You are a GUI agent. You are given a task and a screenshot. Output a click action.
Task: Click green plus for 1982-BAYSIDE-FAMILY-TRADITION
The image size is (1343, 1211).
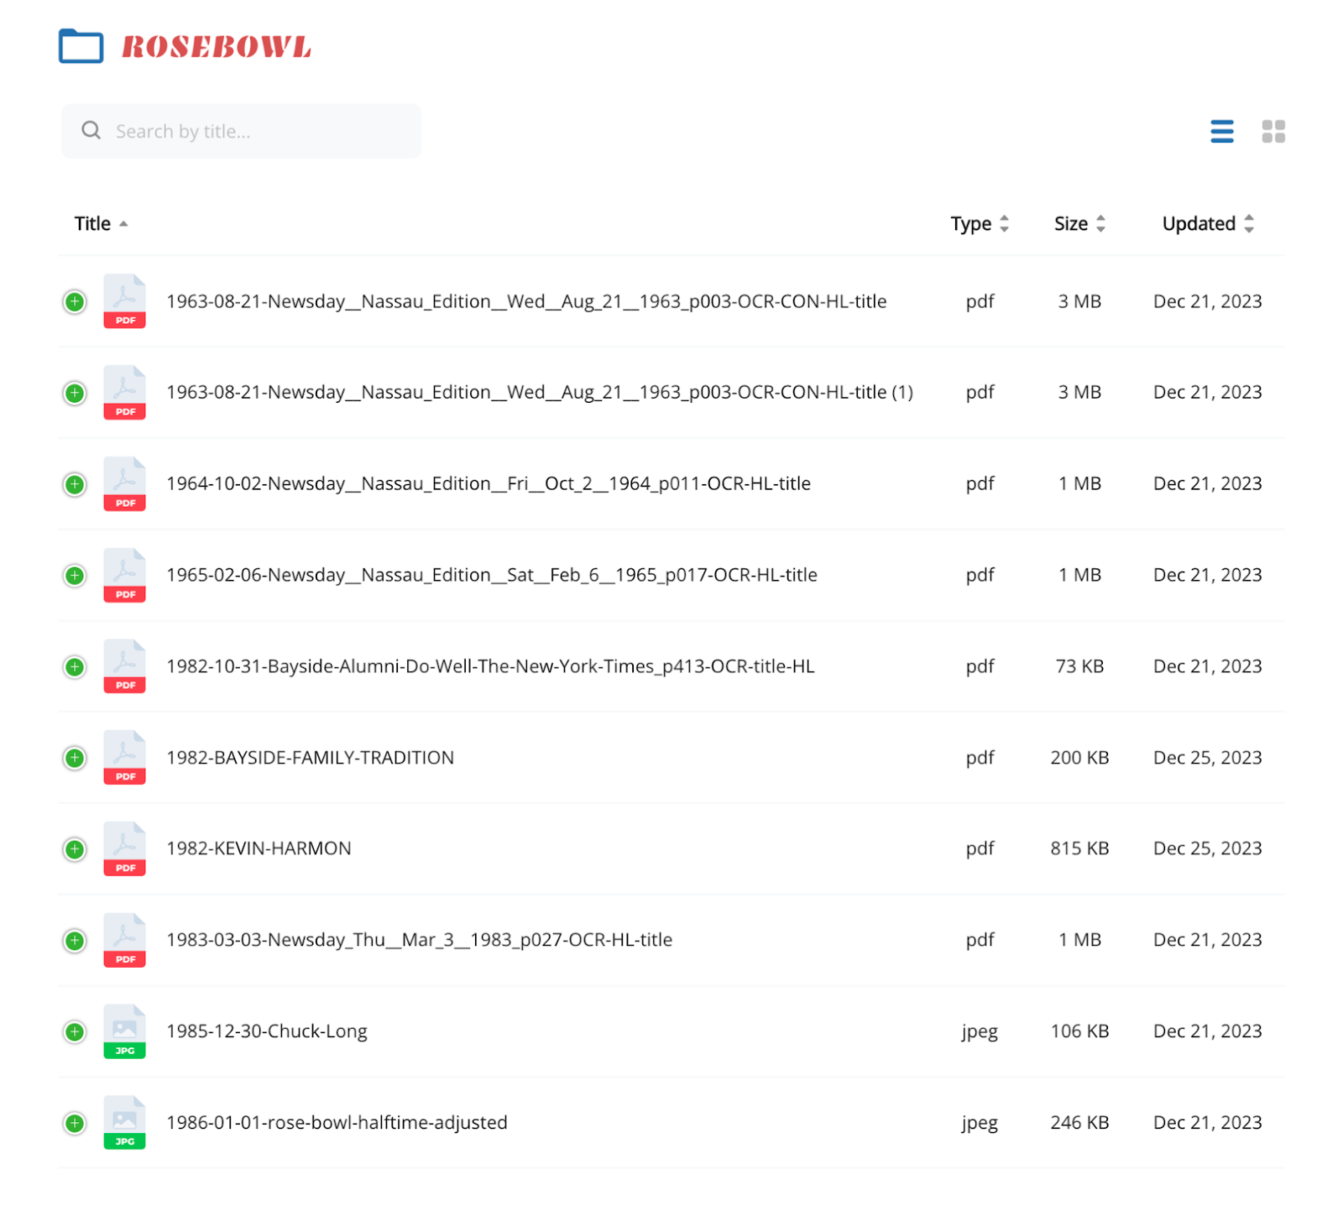tap(75, 758)
